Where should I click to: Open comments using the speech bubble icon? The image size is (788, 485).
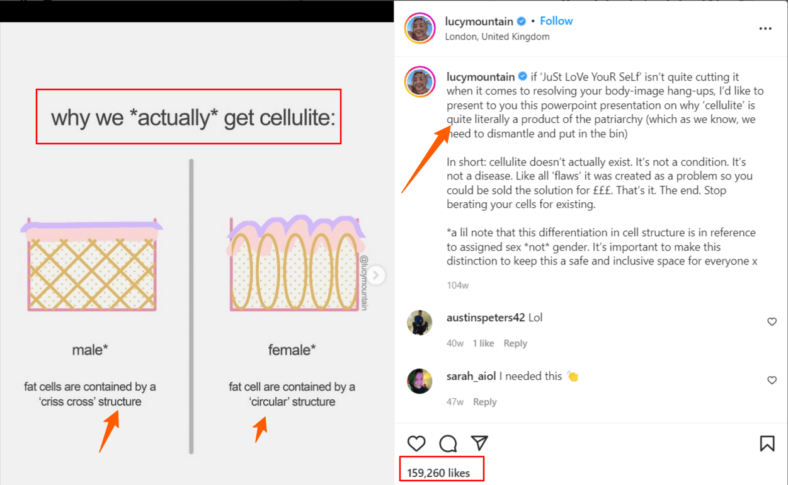(x=448, y=443)
